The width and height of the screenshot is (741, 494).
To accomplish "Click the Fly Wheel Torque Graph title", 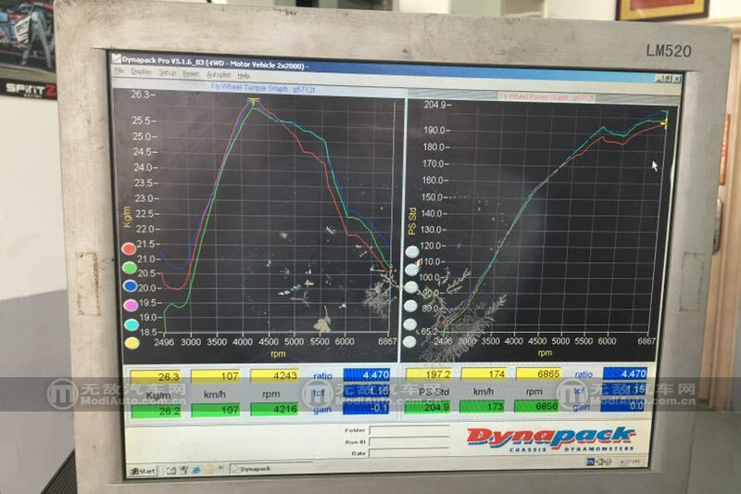I will coord(263,88).
